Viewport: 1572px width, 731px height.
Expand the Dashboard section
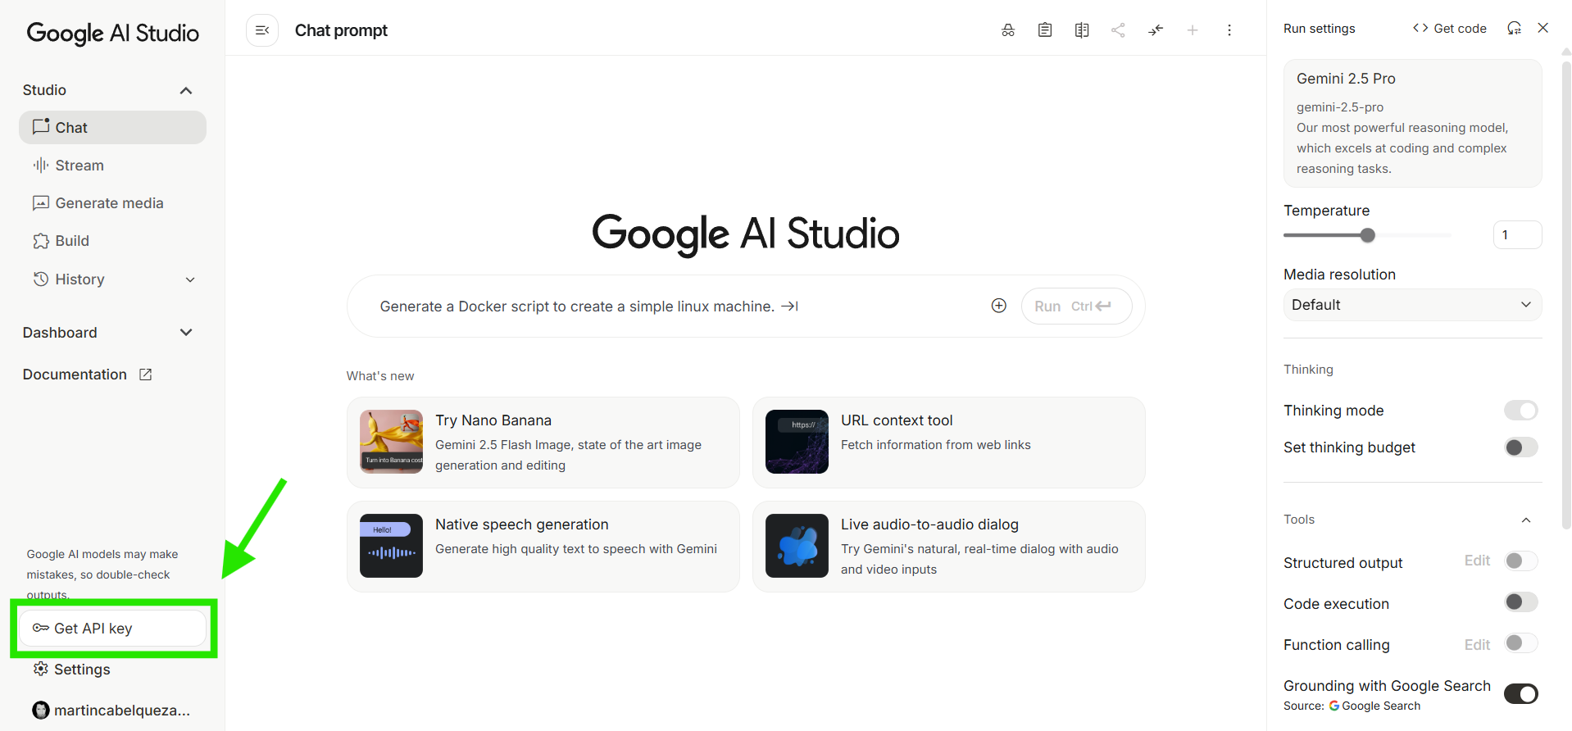(x=186, y=333)
